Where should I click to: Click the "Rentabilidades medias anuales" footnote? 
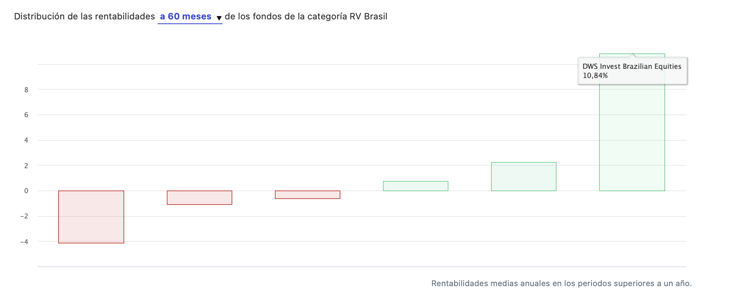[561, 283]
